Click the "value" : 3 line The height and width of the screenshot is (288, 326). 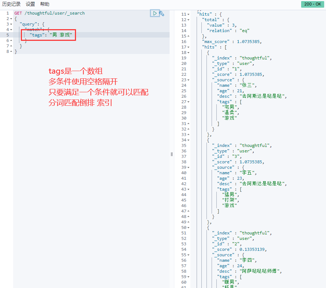(x=221, y=25)
